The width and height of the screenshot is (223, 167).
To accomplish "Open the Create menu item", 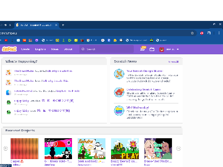I will pyautogui.click(x=25, y=49).
